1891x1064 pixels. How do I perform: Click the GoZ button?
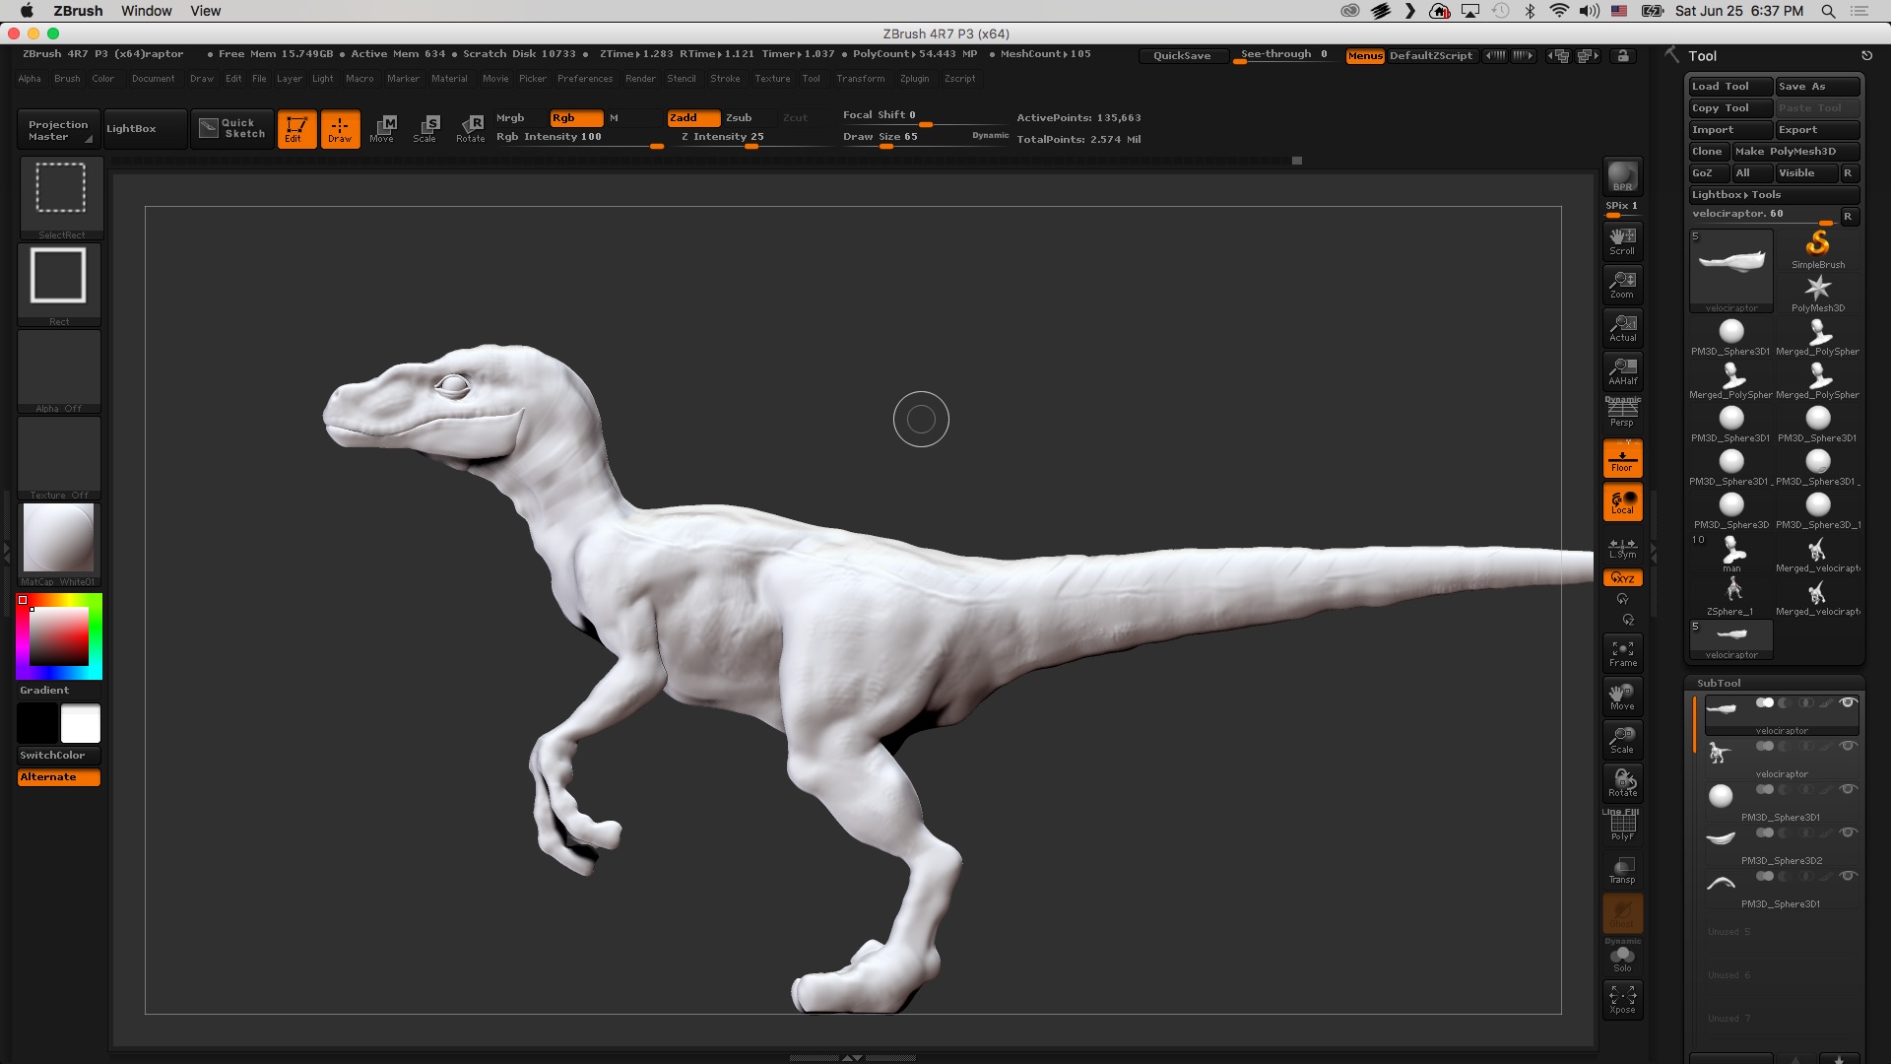pyautogui.click(x=1708, y=173)
